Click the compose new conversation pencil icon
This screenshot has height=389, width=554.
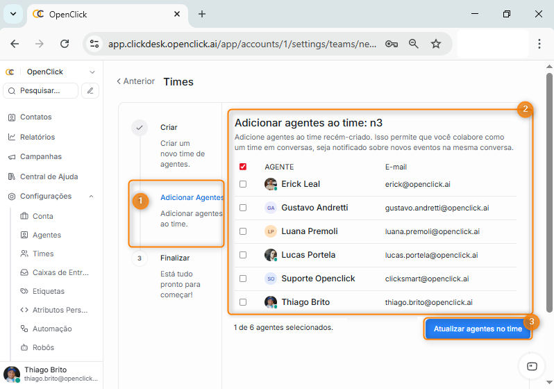pos(90,90)
